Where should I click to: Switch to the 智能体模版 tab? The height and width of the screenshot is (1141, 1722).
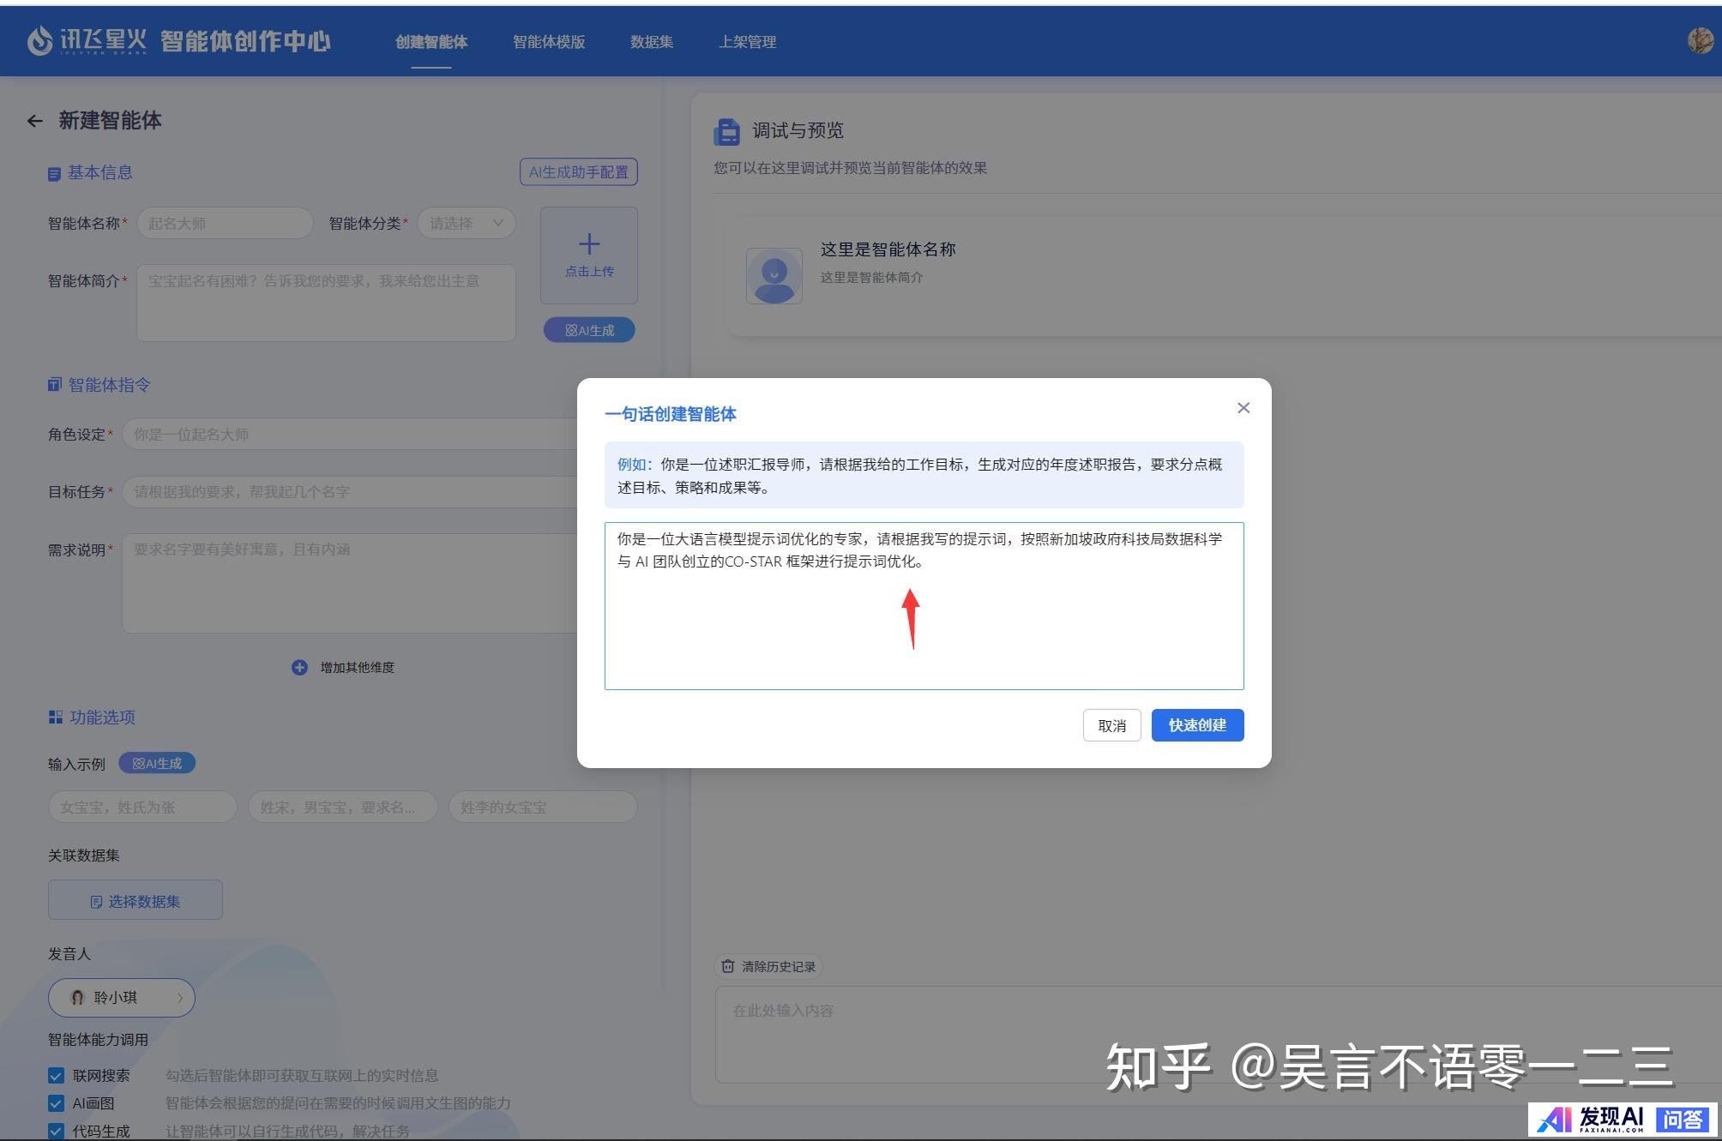pos(549,42)
